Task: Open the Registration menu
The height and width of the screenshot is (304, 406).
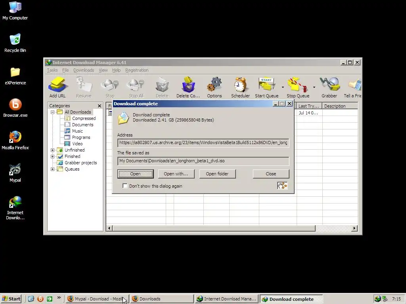Action: click(137, 70)
